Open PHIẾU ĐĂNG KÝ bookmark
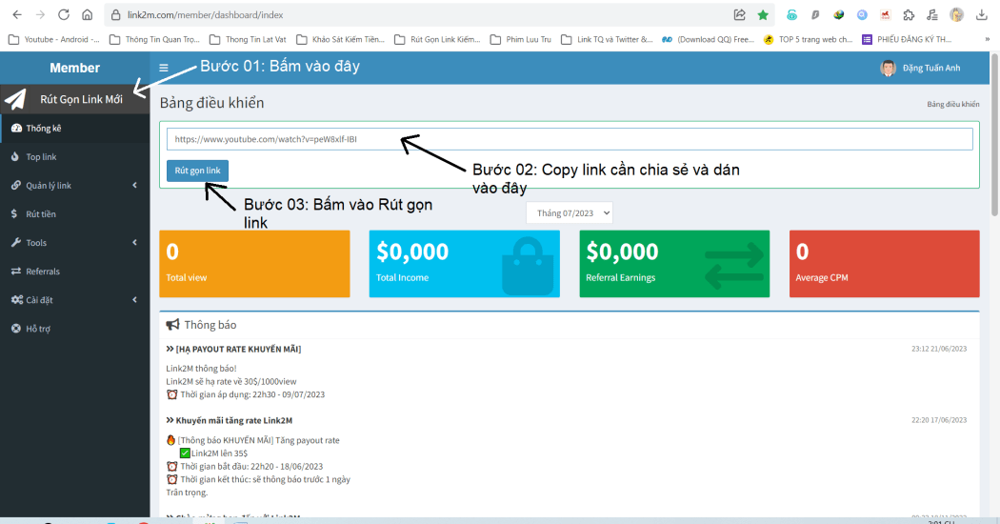The height and width of the screenshot is (524, 1000). point(907,40)
